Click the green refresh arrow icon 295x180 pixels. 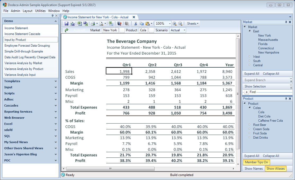[x=66, y=30]
